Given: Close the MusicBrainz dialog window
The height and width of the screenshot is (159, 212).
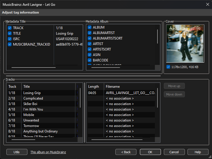Looking at the screenshot, I should [x=208, y=4].
